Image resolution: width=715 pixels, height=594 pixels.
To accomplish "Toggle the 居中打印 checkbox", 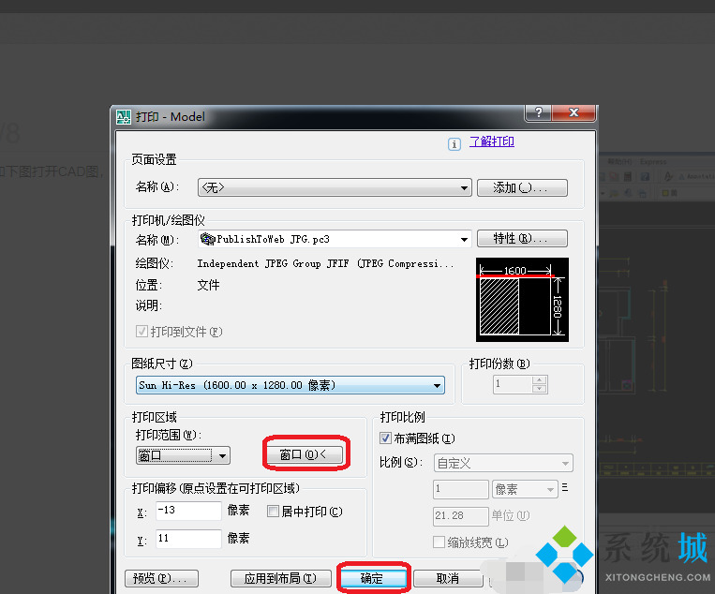I will coord(273,511).
